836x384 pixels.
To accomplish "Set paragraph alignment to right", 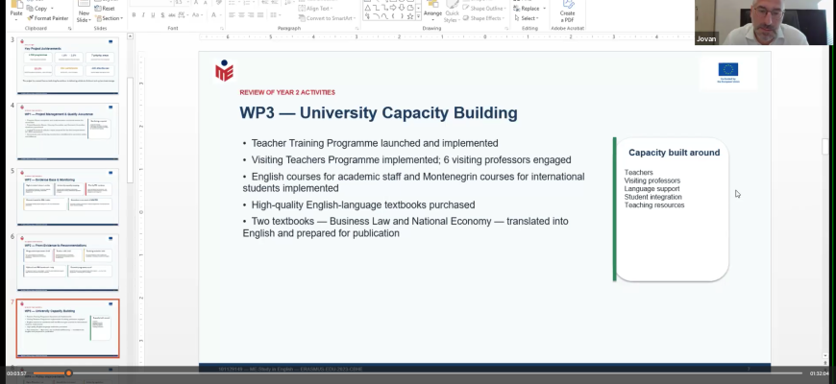I will coord(251,15).
